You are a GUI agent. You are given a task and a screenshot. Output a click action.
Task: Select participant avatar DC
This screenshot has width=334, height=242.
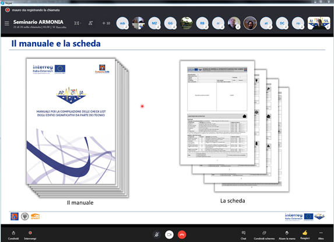point(282,23)
